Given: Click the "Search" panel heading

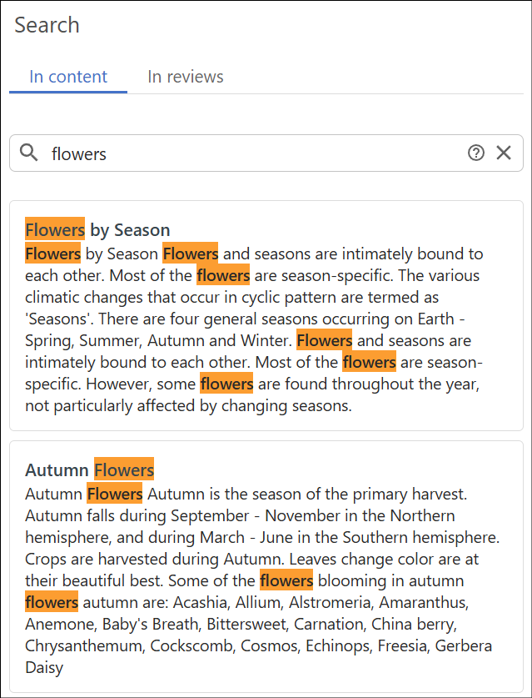Looking at the screenshot, I should click(47, 25).
